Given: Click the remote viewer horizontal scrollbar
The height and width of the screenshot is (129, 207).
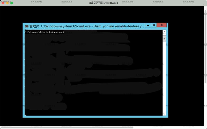Looking at the screenshot, I should [x=67, y=127].
